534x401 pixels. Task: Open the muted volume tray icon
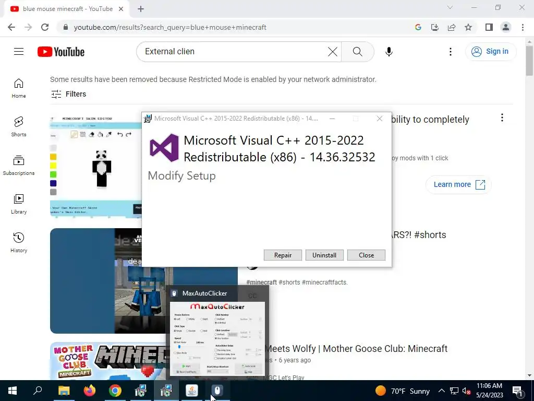tap(466, 391)
